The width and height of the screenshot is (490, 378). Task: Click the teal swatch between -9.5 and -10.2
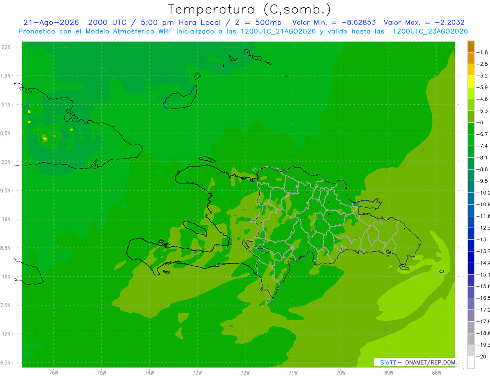pyautogui.click(x=471, y=187)
